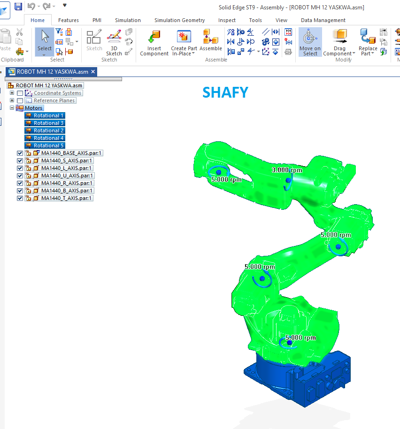This screenshot has height=429, width=400.
Task: Select the Rotational 3 motor in the tree
Action: [x=45, y=123]
